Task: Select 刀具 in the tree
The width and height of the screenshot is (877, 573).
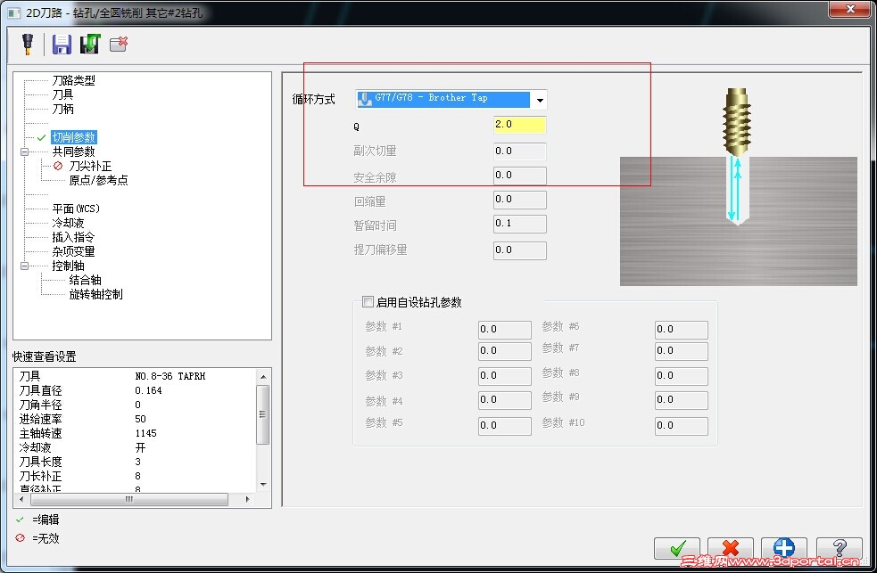Action: [x=62, y=94]
